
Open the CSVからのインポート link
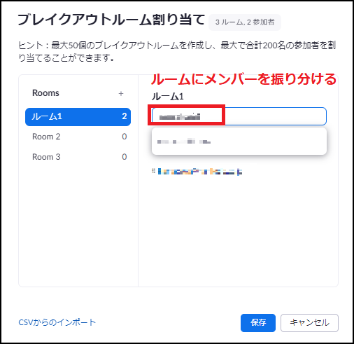pos(57,322)
